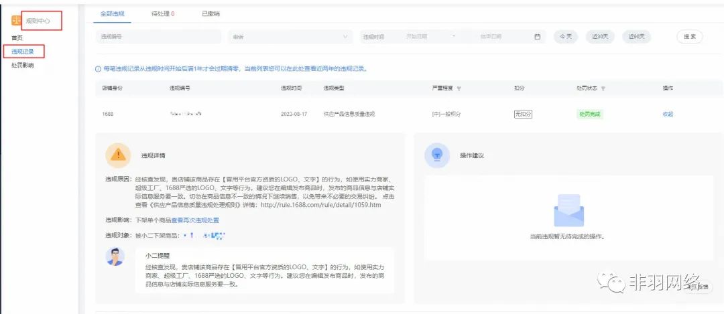
Task: Click the 查看再次违规处置 link
Action: click(x=194, y=220)
